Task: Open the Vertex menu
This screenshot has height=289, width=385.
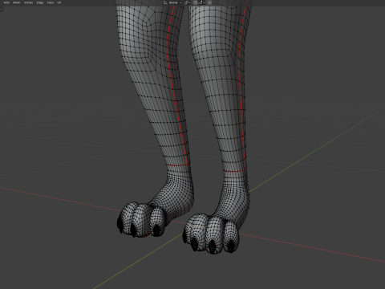Action: (28, 2)
